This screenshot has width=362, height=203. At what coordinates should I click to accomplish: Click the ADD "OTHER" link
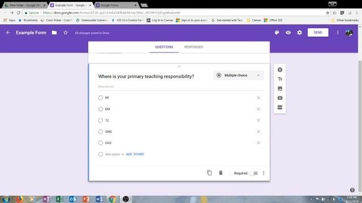135,154
